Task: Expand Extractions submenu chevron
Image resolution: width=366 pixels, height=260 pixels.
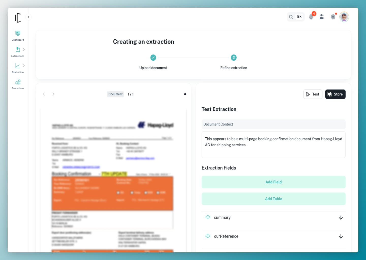Action: click(x=24, y=50)
